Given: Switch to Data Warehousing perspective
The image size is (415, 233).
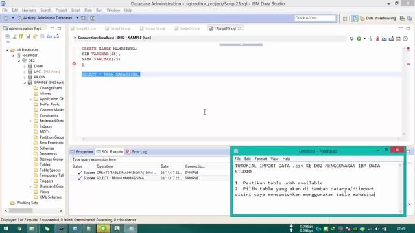Looking at the screenshot, I should tap(378, 18).
